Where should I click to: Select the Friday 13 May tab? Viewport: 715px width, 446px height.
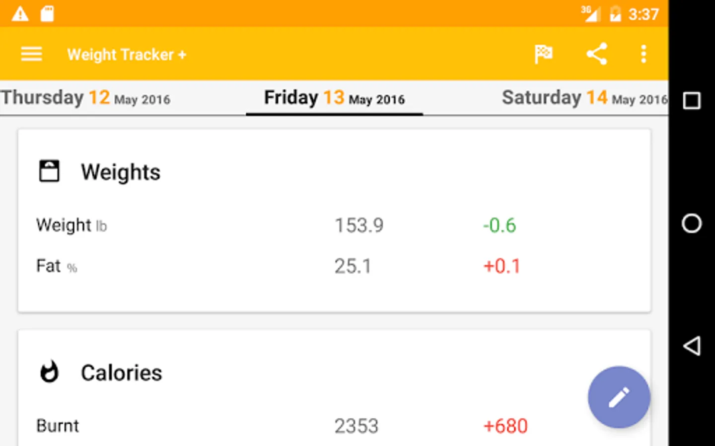[x=334, y=98]
